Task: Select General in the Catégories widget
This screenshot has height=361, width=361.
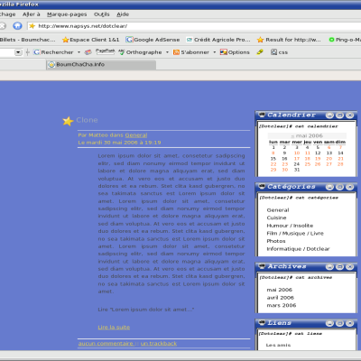Action: pyautogui.click(x=278, y=210)
